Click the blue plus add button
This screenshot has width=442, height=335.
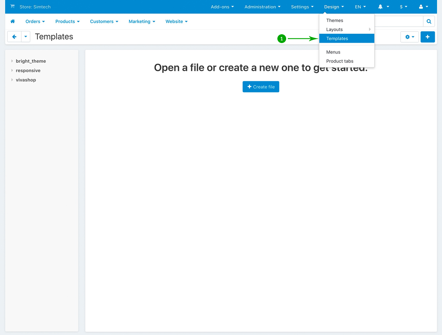coord(428,37)
